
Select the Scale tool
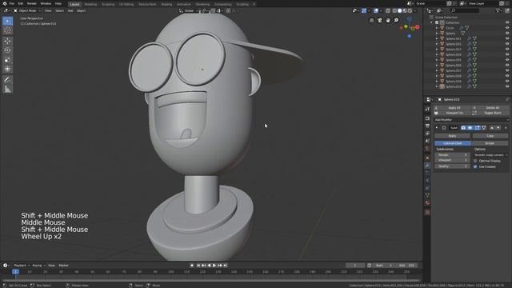[x=7, y=60]
